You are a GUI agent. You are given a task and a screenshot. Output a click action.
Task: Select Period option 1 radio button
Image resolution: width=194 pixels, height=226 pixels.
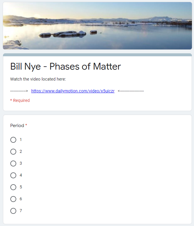[13, 140]
